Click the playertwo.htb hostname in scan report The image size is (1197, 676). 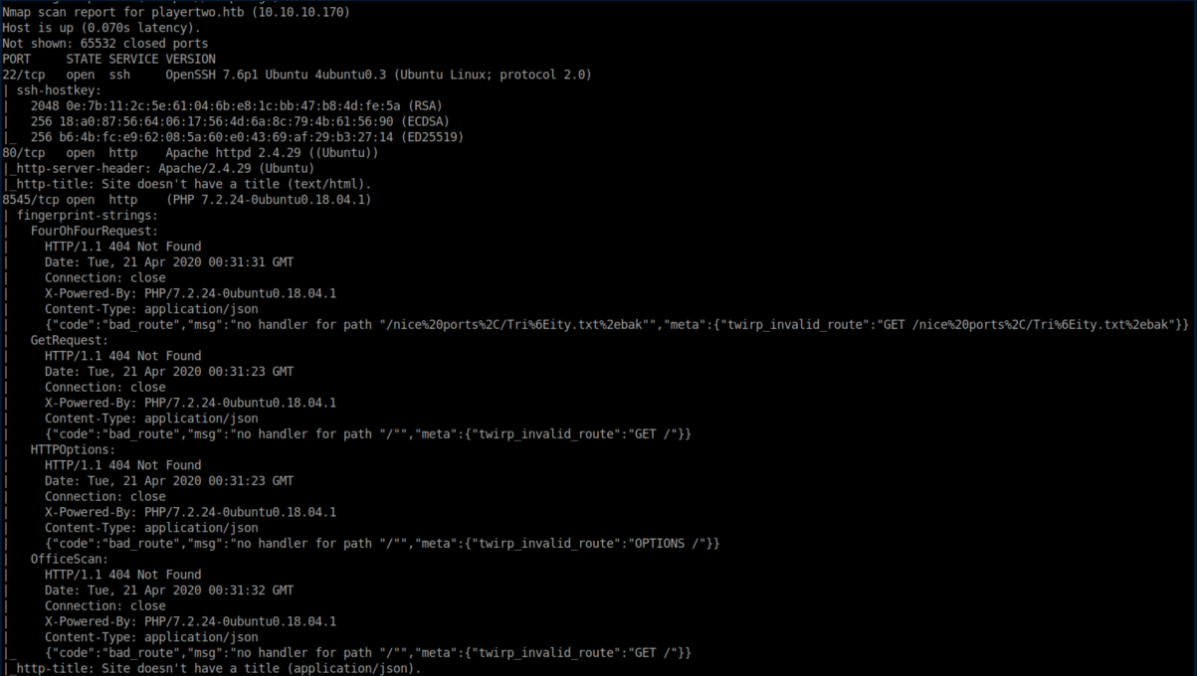click(194, 12)
